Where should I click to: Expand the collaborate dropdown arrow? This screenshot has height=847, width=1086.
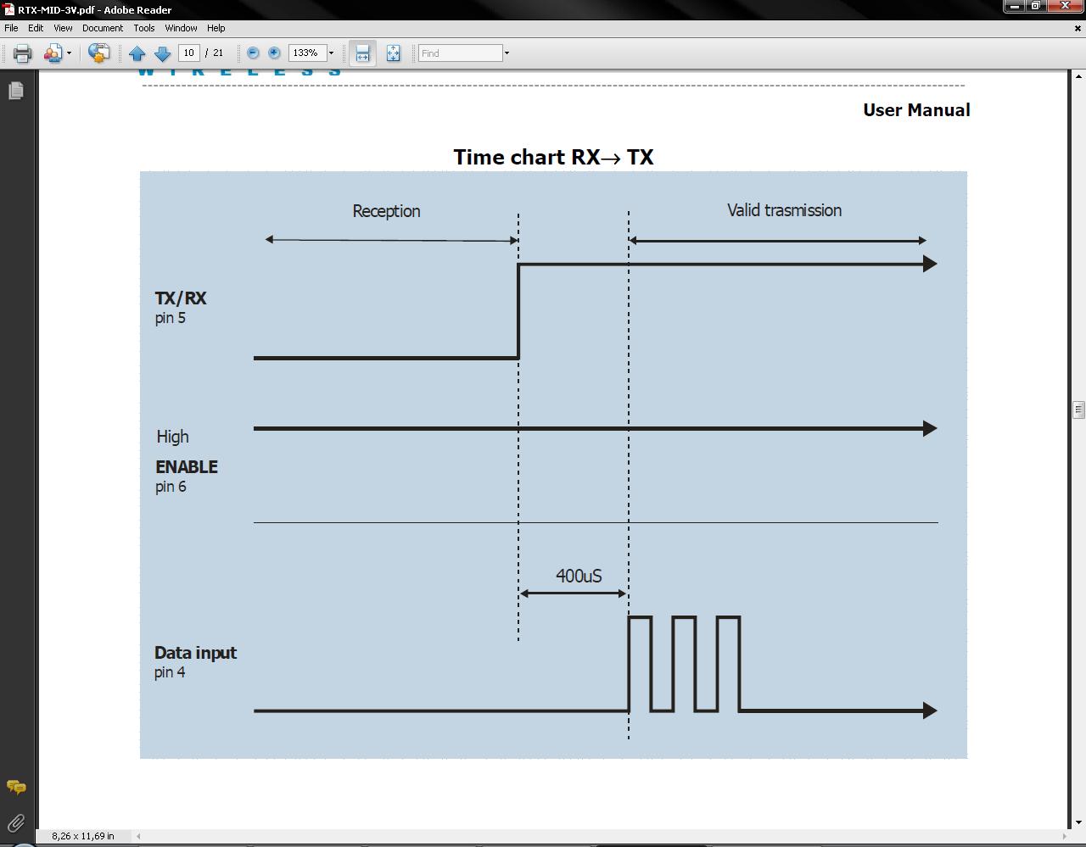[70, 53]
